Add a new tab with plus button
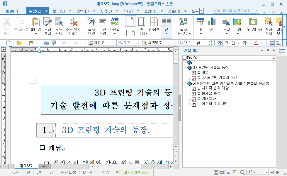The image size is (287, 176). coord(44,166)
